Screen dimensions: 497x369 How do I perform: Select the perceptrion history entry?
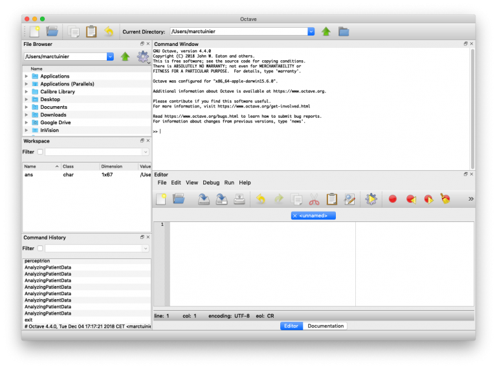click(x=87, y=261)
